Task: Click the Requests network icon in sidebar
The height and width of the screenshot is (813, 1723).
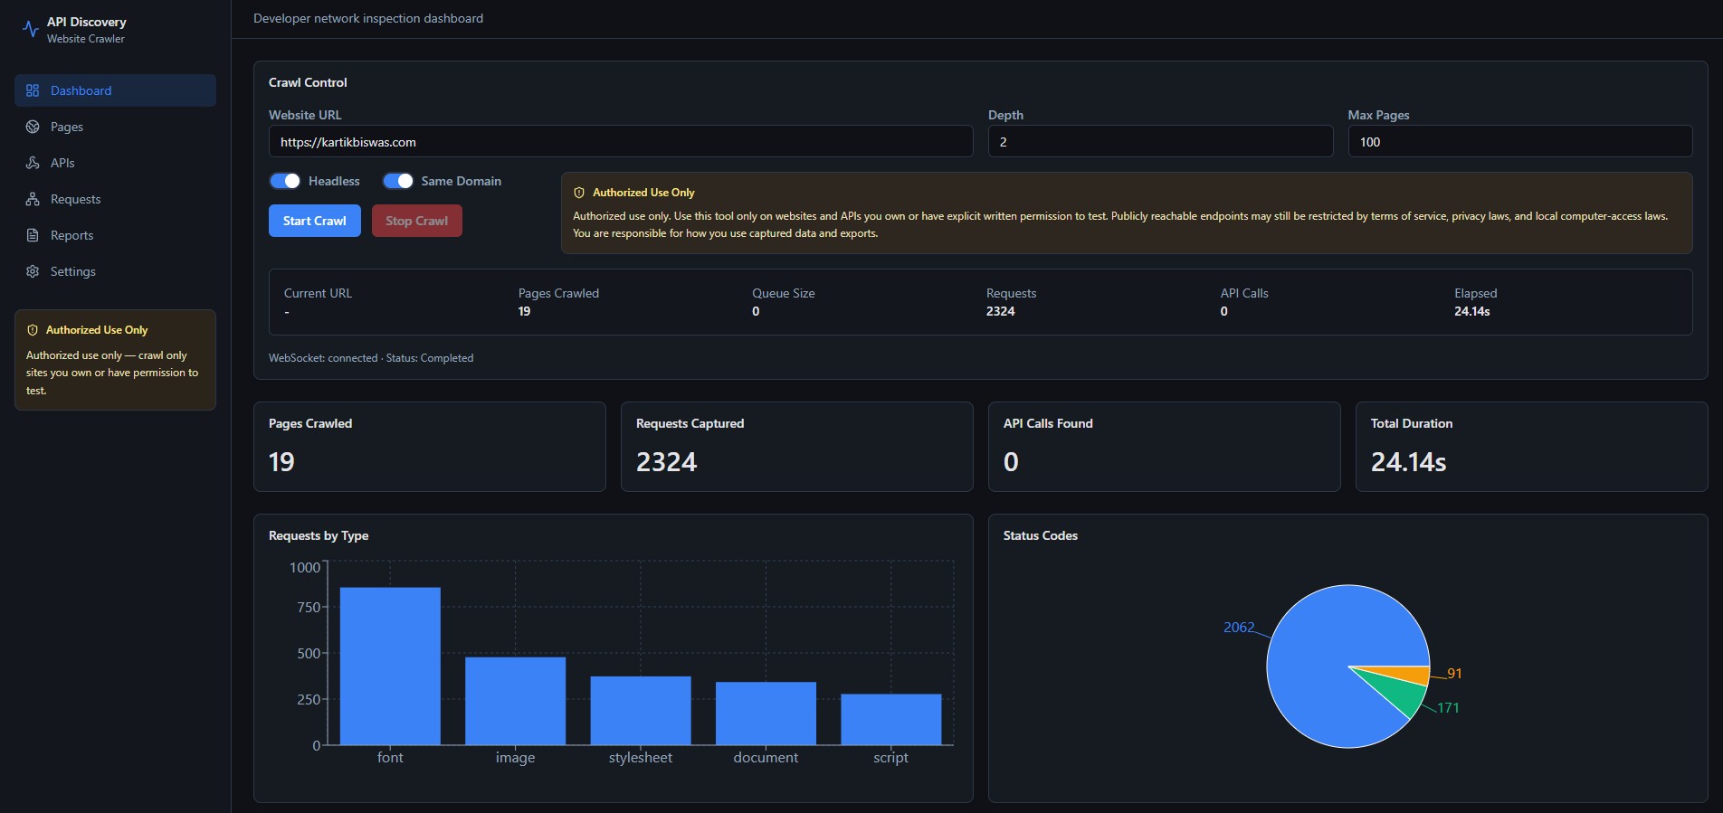Action: click(33, 199)
